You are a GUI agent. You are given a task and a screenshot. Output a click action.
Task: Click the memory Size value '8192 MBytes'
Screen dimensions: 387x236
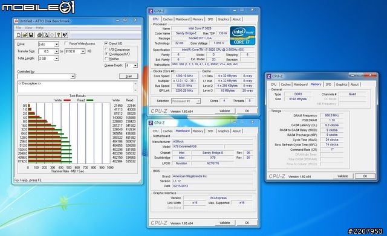pos(298,99)
